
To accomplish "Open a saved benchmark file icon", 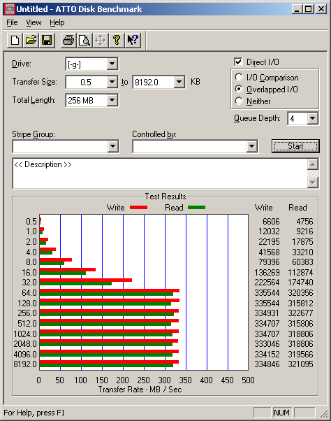I will [x=31, y=41].
